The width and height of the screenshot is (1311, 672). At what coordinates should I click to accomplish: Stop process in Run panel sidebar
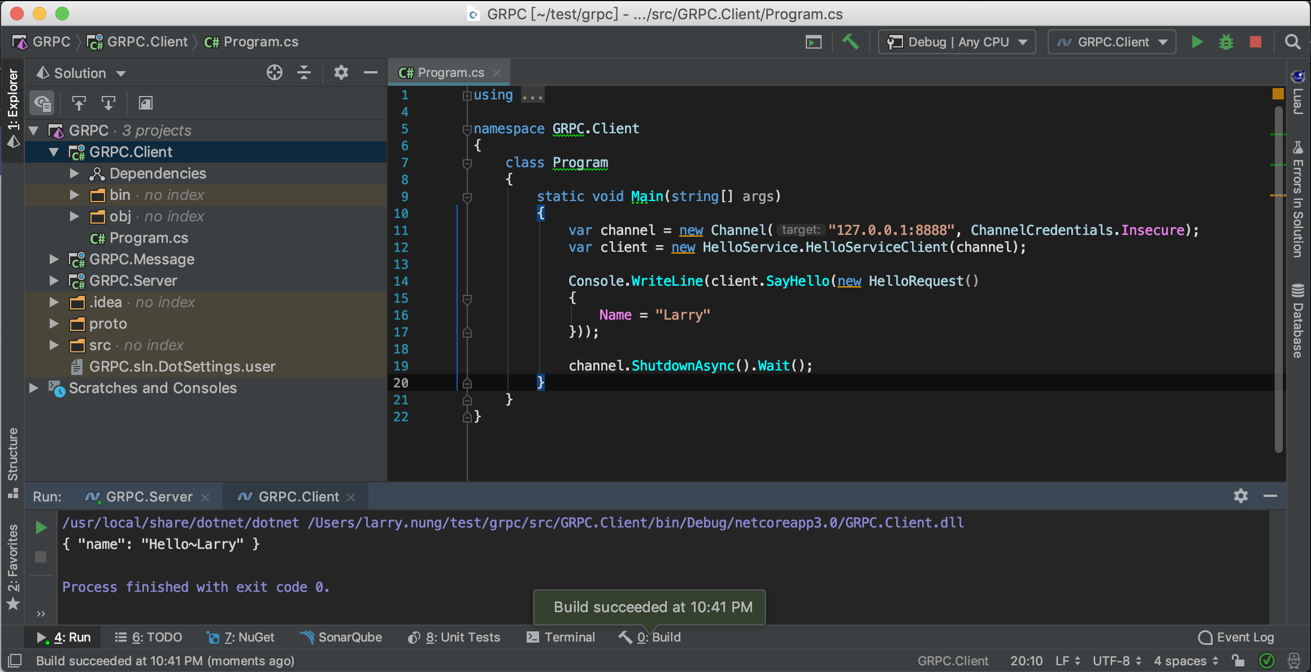point(41,557)
